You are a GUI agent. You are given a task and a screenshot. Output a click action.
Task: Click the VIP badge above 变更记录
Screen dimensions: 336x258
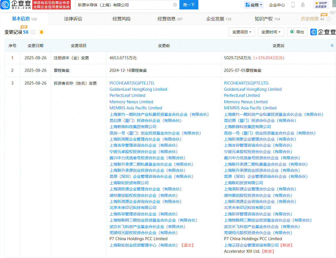pos(24,27)
